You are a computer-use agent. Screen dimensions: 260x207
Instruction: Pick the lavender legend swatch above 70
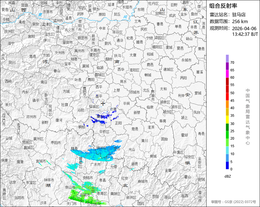point(227,58)
